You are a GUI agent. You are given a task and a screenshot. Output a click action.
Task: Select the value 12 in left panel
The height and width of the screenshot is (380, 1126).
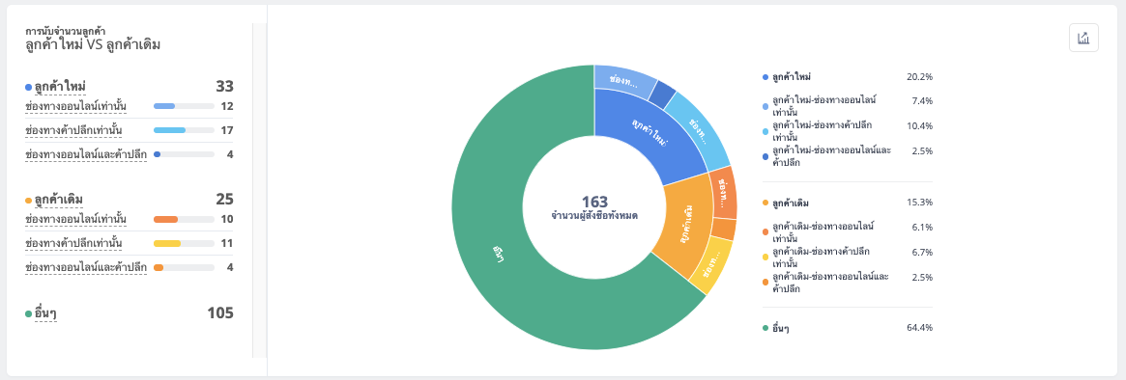(x=227, y=107)
